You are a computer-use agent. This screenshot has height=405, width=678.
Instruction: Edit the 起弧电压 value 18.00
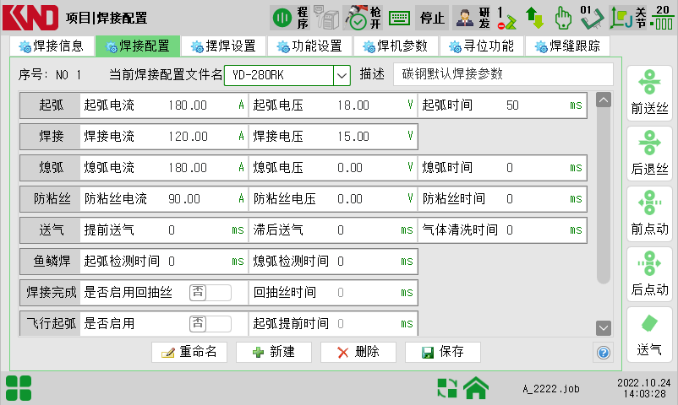[x=353, y=105]
